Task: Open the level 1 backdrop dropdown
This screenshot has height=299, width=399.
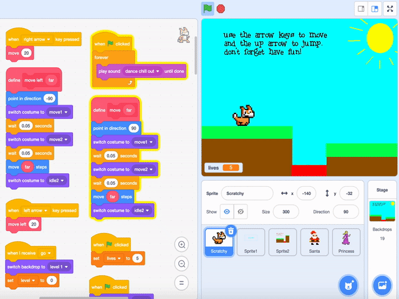Action: [66, 267]
